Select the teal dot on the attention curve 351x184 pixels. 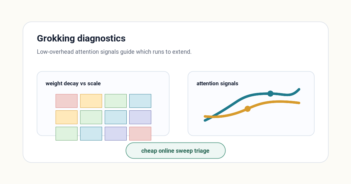coord(270,93)
